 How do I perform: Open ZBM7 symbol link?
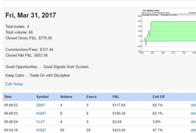click(x=41, y=105)
